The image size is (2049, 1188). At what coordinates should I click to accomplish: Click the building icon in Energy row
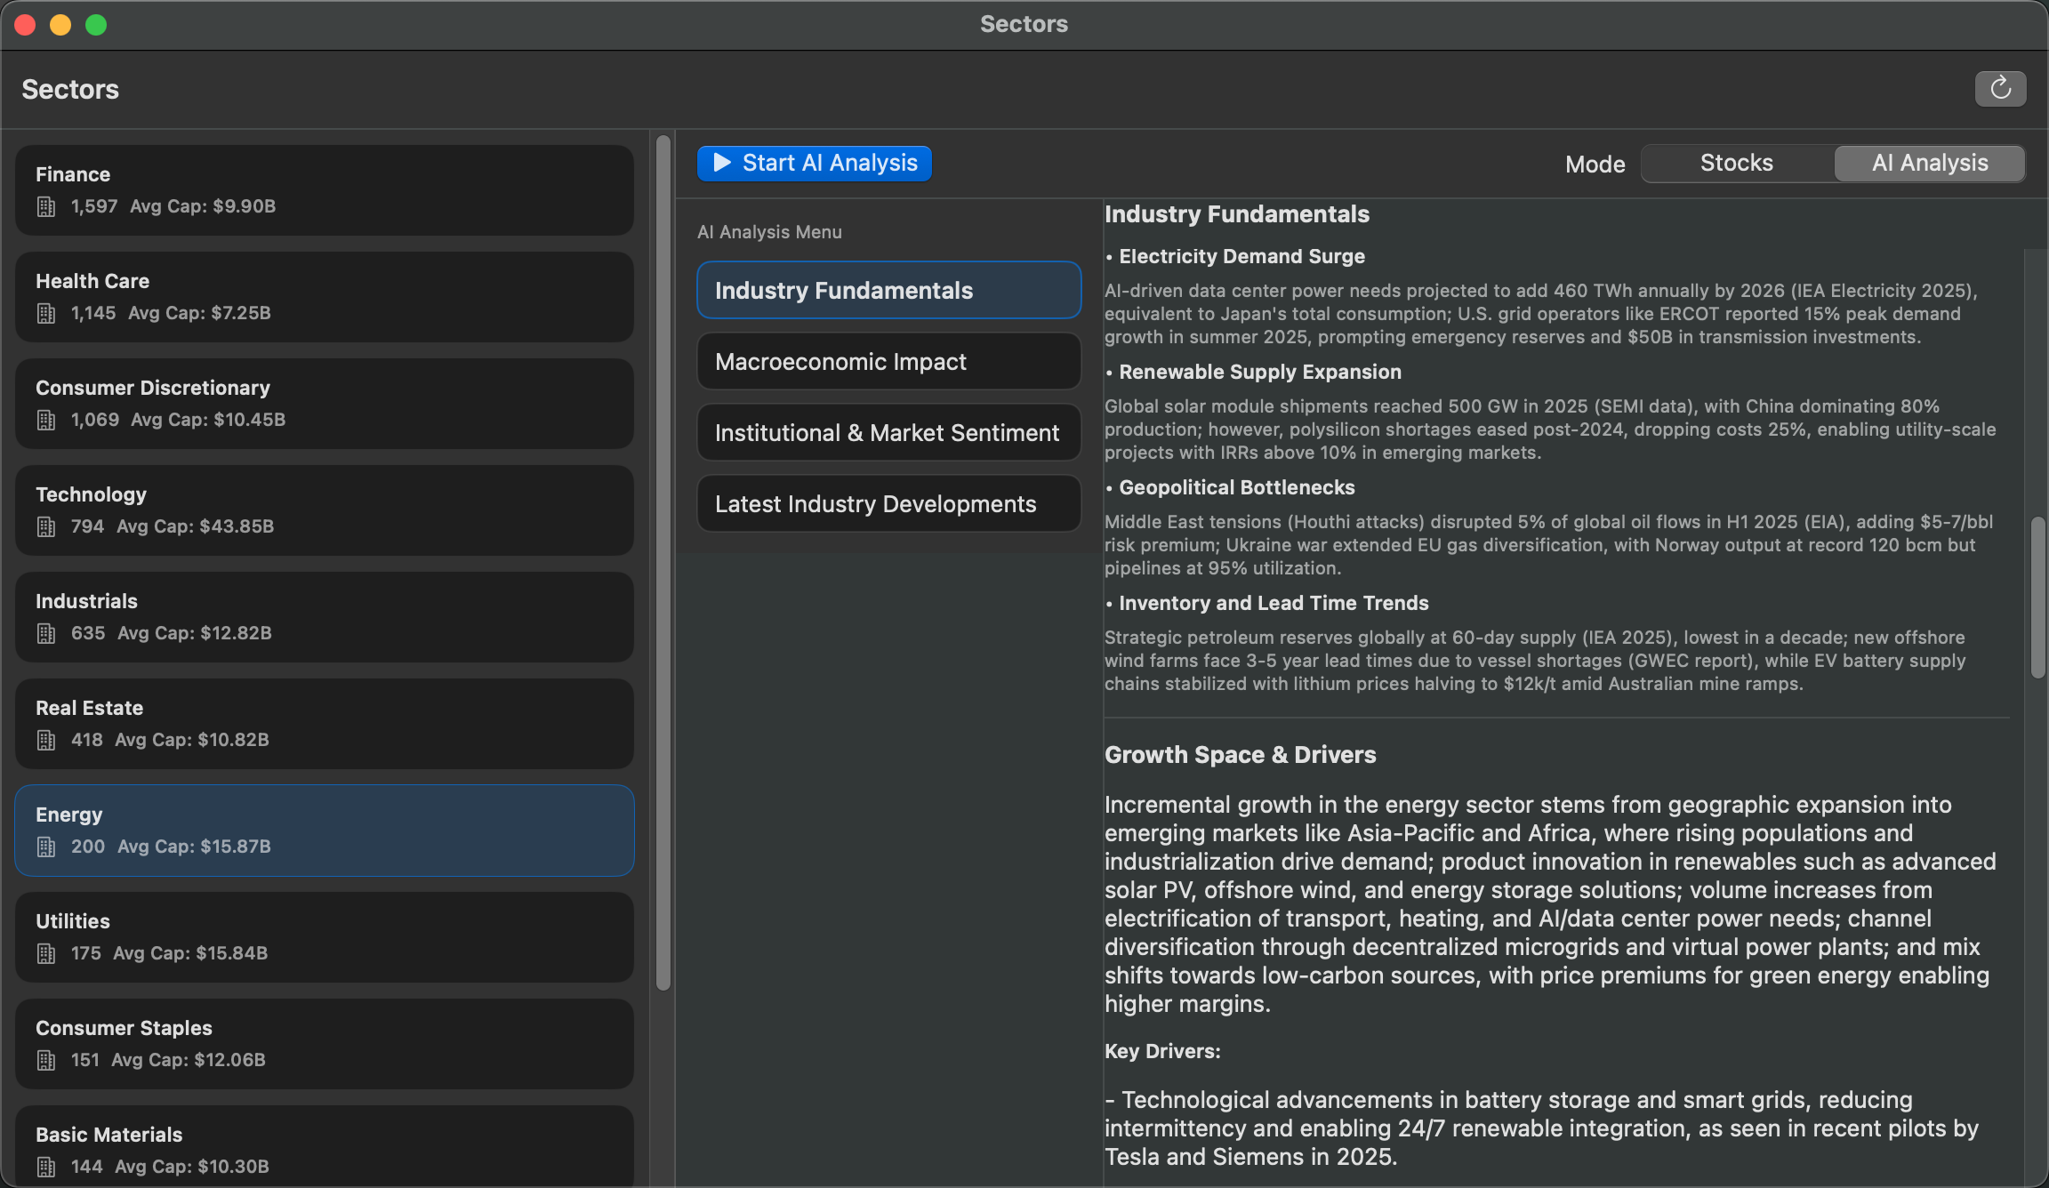click(x=46, y=847)
